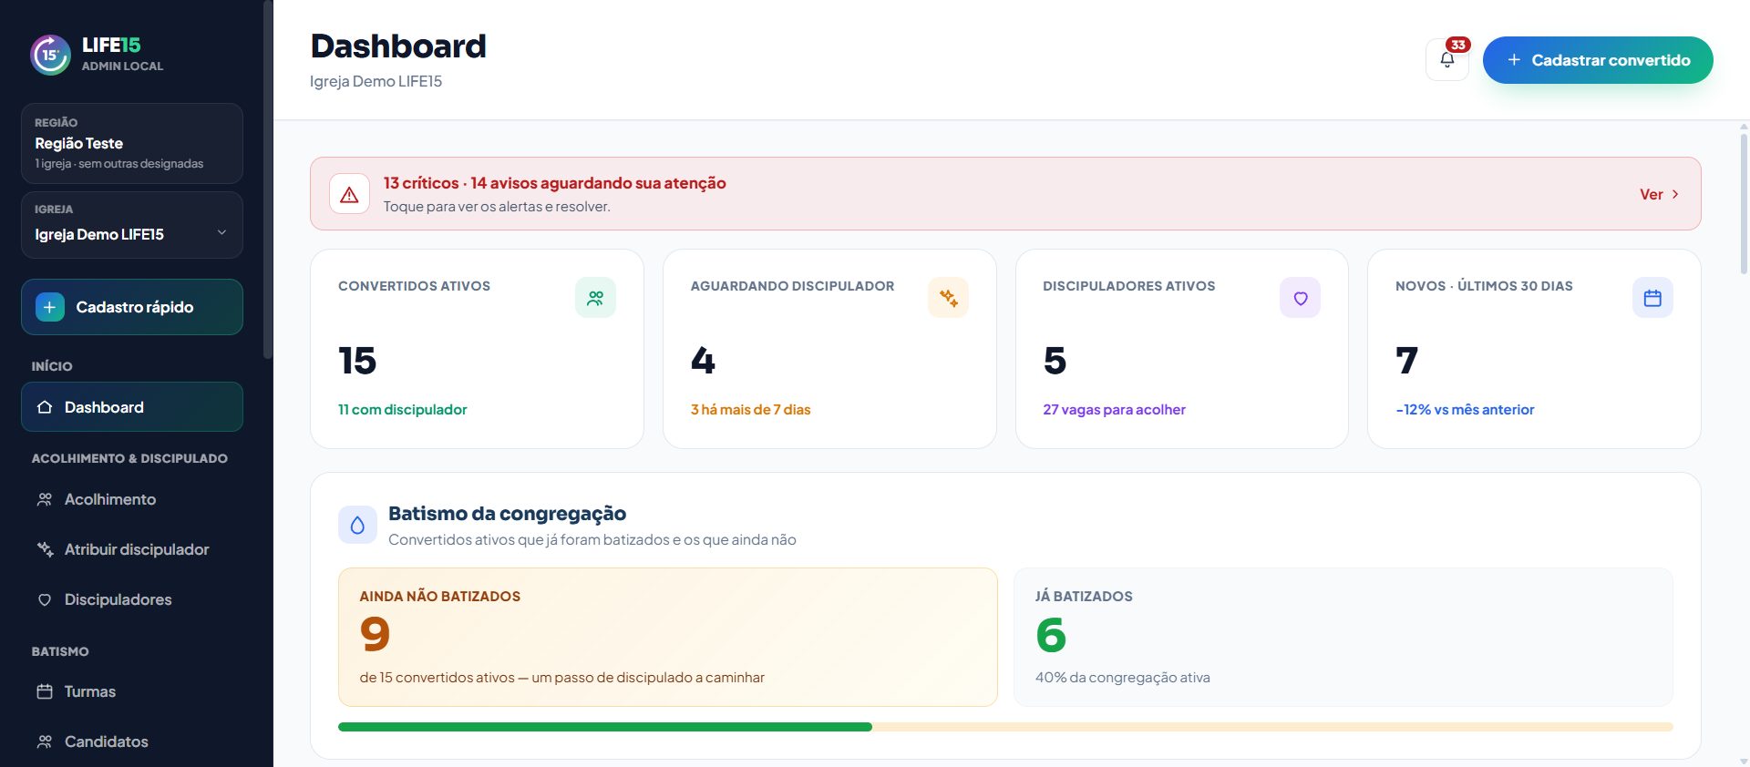Click the main page vertical scrollbar

click(1744, 205)
